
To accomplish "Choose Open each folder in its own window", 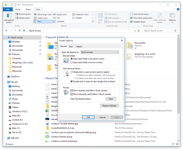I will (72, 62).
